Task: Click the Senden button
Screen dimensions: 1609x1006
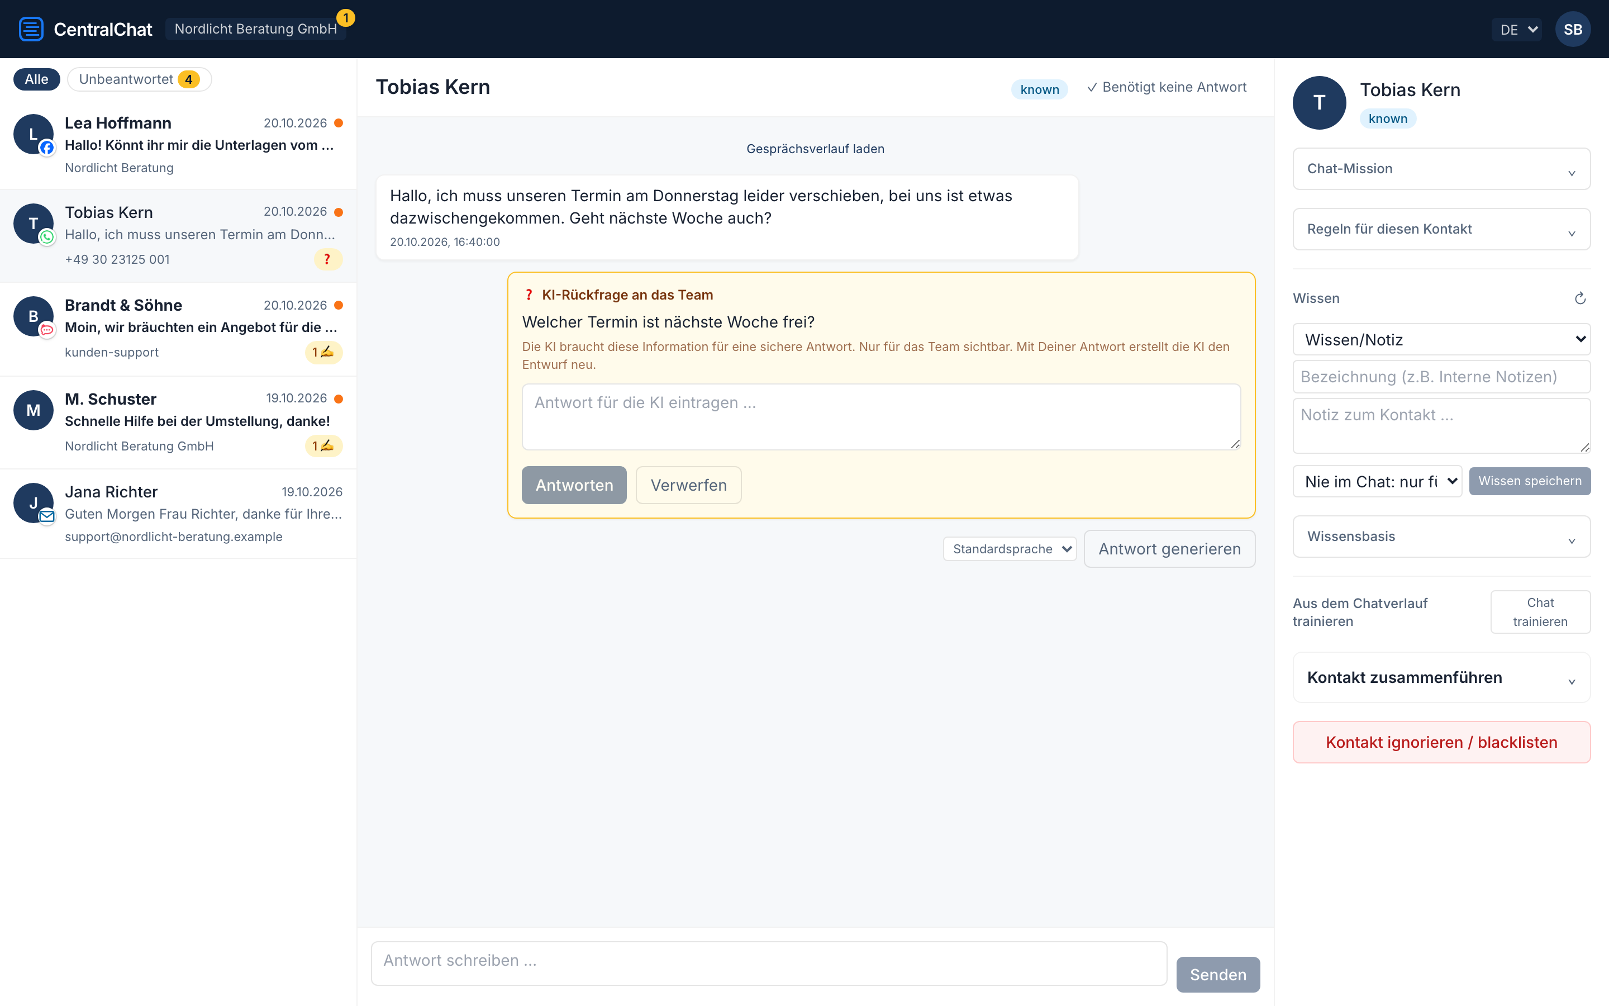Action: [1217, 975]
